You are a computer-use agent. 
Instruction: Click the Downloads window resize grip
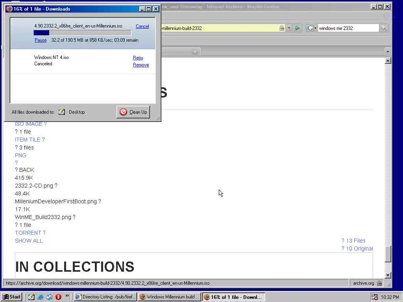[x=158, y=118]
